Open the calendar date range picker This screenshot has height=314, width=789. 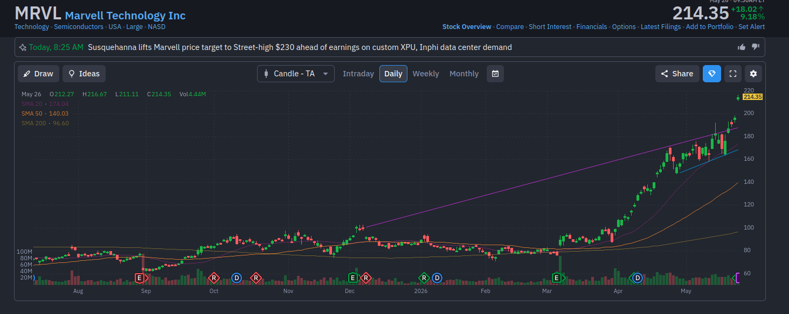pos(495,74)
